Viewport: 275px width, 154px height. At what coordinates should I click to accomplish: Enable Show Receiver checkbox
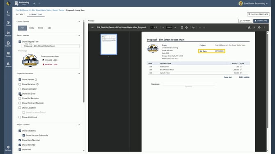click(x=20, y=84)
